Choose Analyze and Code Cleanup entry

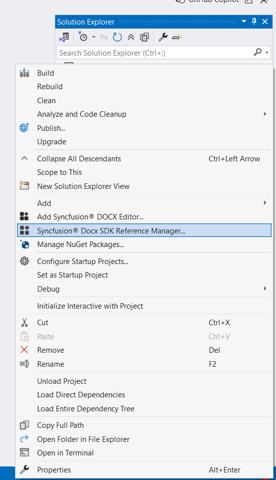[x=82, y=114]
